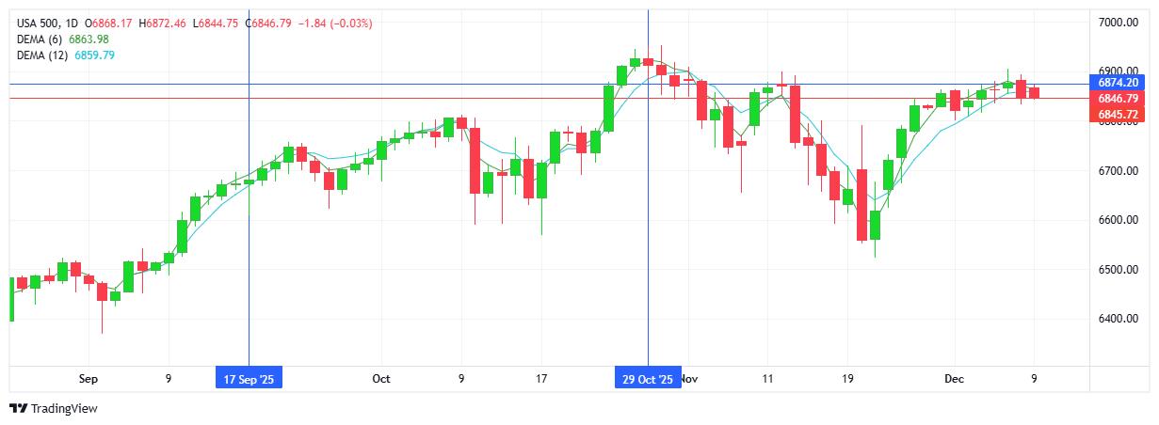The height and width of the screenshot is (425, 1159).
Task: Click the Sep label on time axis
Action: [x=89, y=379]
